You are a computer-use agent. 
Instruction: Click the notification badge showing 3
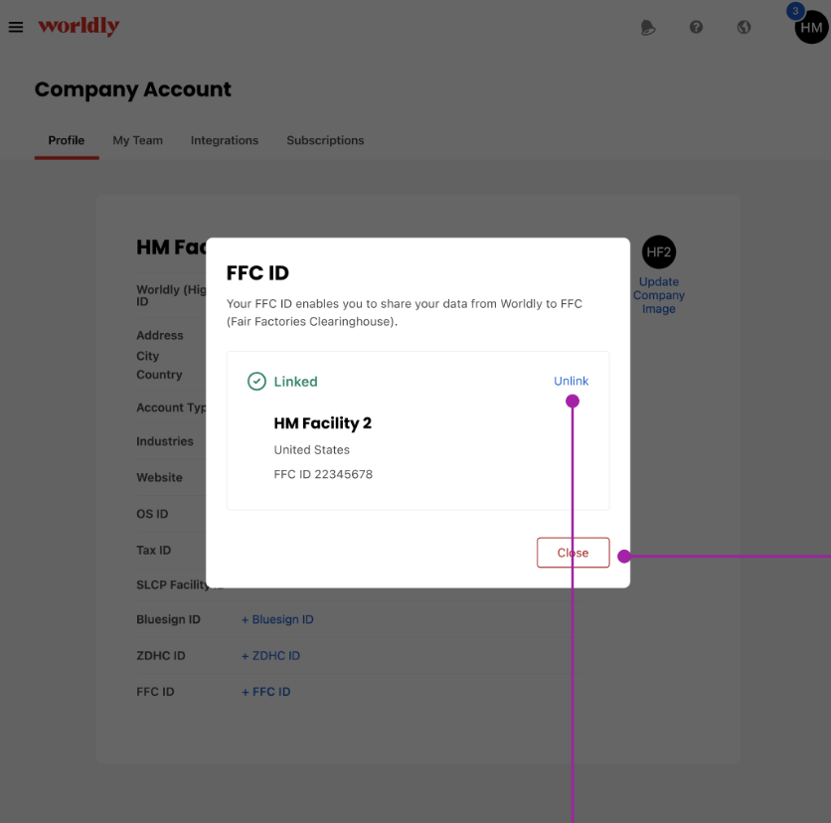(x=794, y=10)
